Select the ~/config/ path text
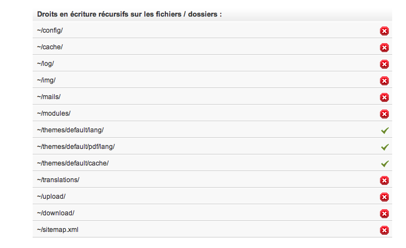Image resolution: width=406 pixels, height=248 pixels. (50, 30)
